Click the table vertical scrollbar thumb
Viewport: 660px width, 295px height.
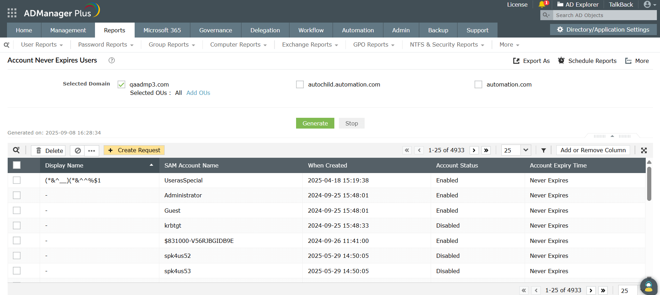649,183
